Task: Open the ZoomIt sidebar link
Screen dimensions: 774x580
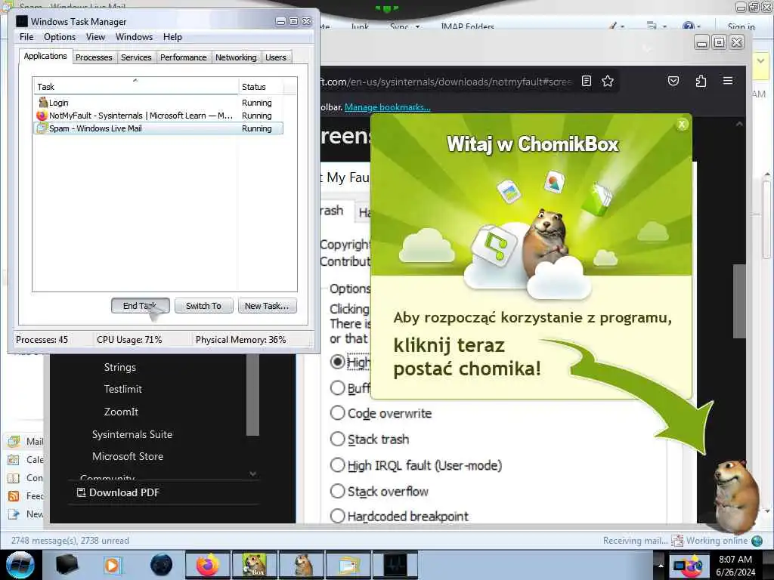Action: click(x=121, y=412)
